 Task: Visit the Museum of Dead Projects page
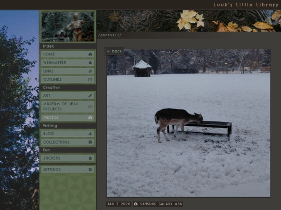68,107
